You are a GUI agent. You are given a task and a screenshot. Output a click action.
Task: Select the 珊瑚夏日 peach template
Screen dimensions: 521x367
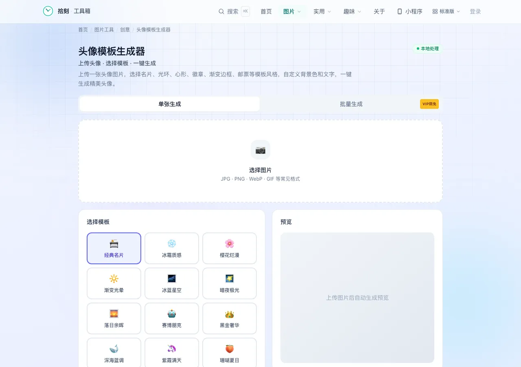(x=230, y=353)
